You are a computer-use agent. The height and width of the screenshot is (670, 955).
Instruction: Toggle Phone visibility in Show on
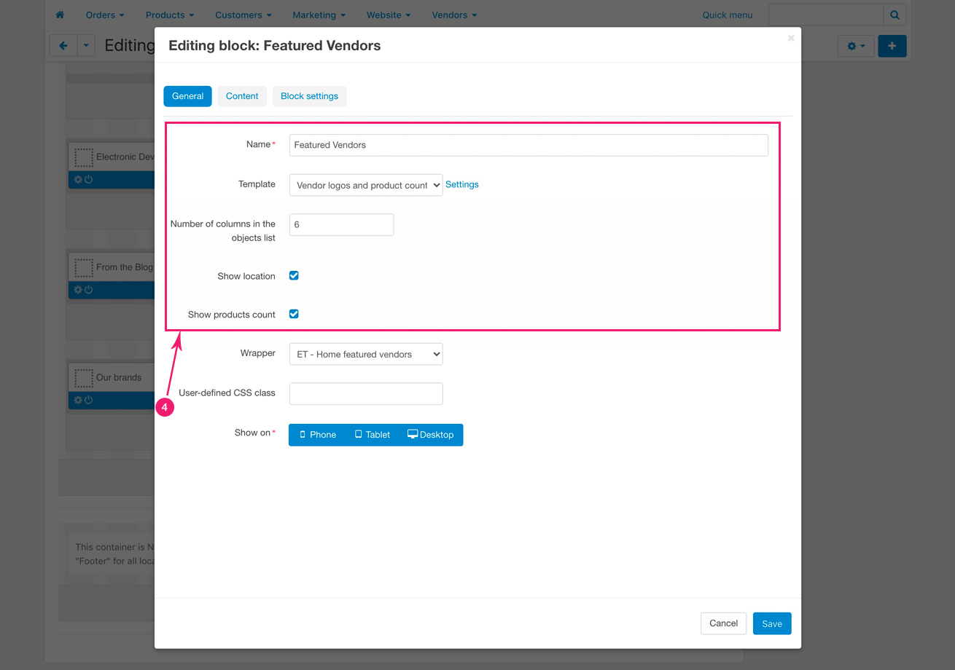pos(317,435)
